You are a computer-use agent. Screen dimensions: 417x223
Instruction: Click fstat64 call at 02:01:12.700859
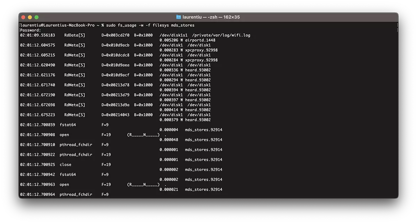coord(68,125)
